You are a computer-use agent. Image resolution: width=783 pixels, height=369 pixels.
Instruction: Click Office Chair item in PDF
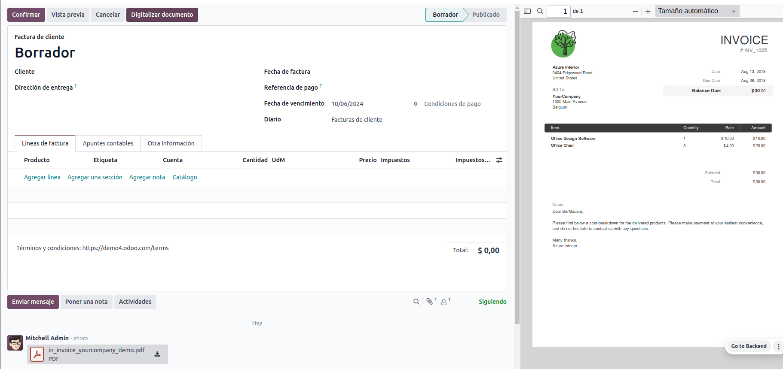[x=562, y=145]
